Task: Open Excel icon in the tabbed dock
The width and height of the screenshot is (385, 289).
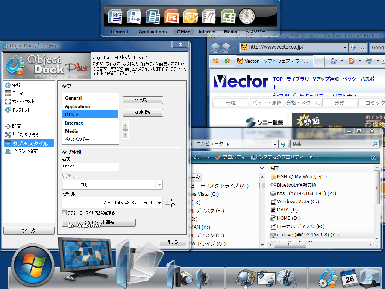Action: pos(228,17)
